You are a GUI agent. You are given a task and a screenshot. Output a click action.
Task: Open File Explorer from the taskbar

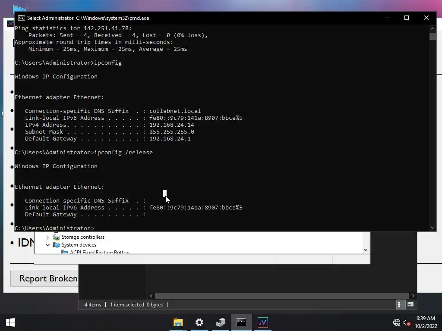point(178,322)
